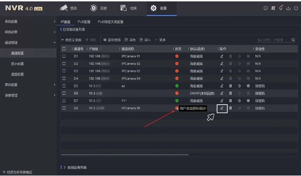Click the 自定义添加 button
Viewport: 301px width, 176px height.
(x=71, y=40)
